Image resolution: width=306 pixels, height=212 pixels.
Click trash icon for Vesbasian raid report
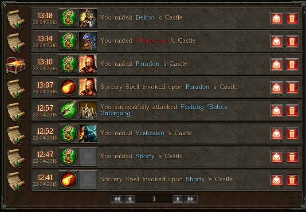point(292,134)
